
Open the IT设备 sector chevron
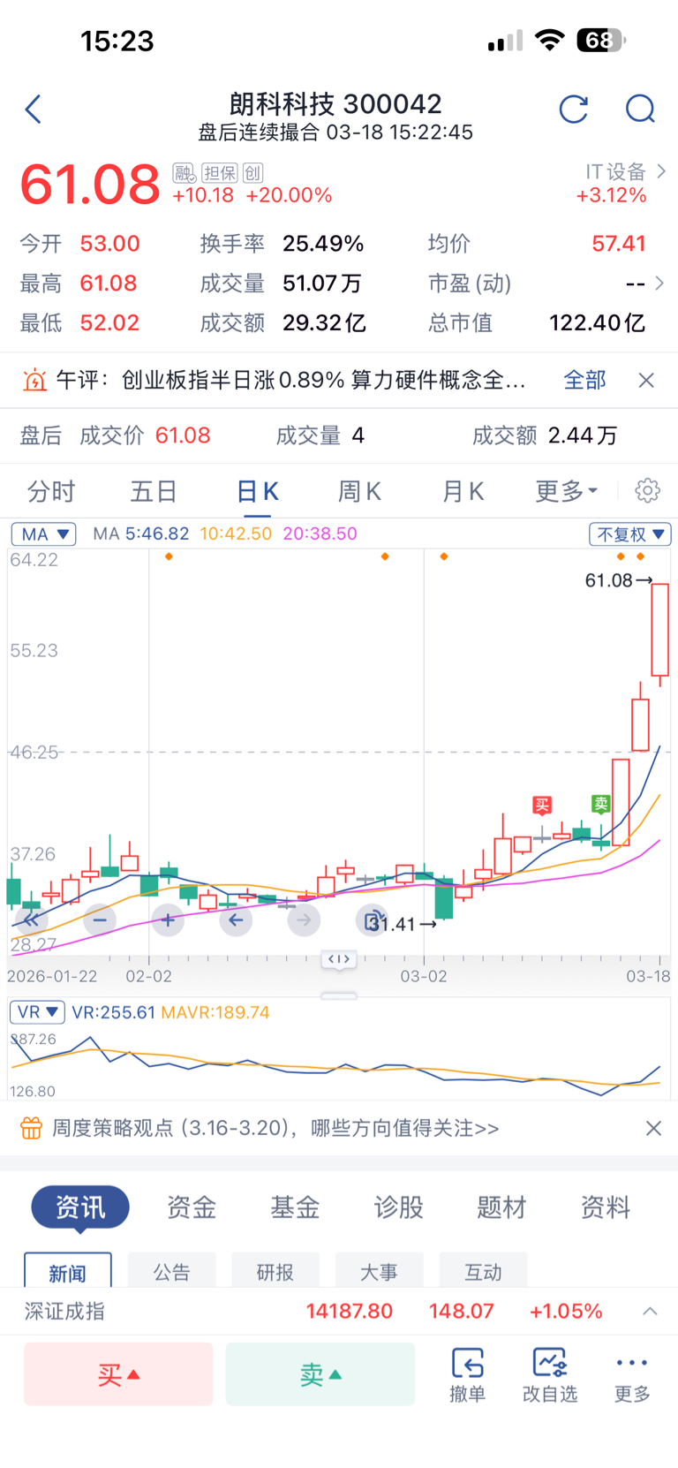click(x=661, y=171)
